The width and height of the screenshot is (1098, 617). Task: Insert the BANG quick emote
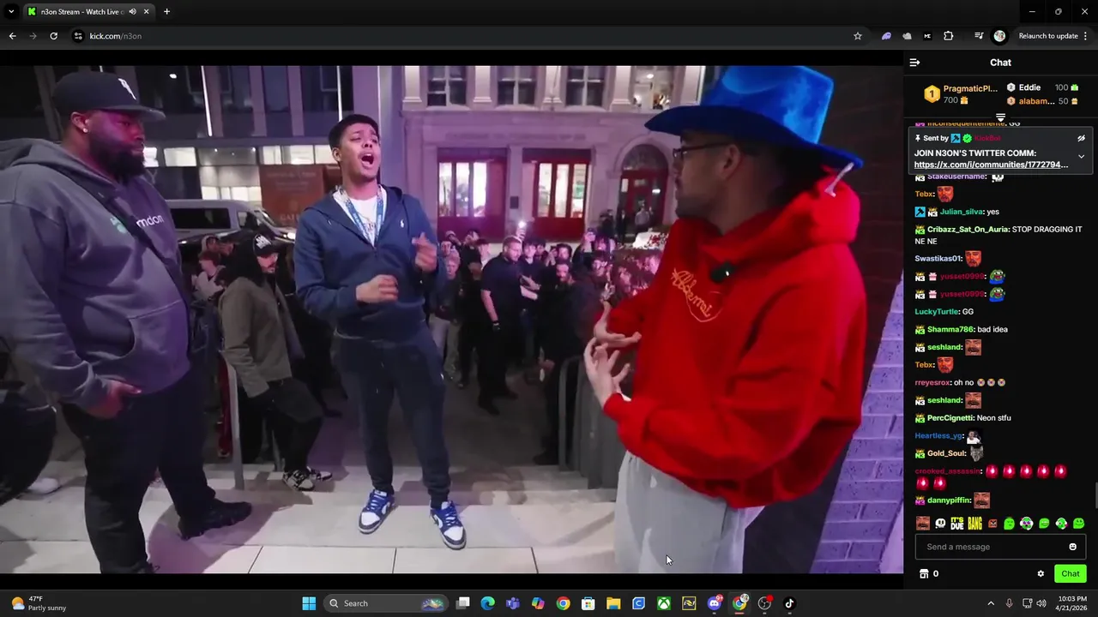click(x=975, y=524)
